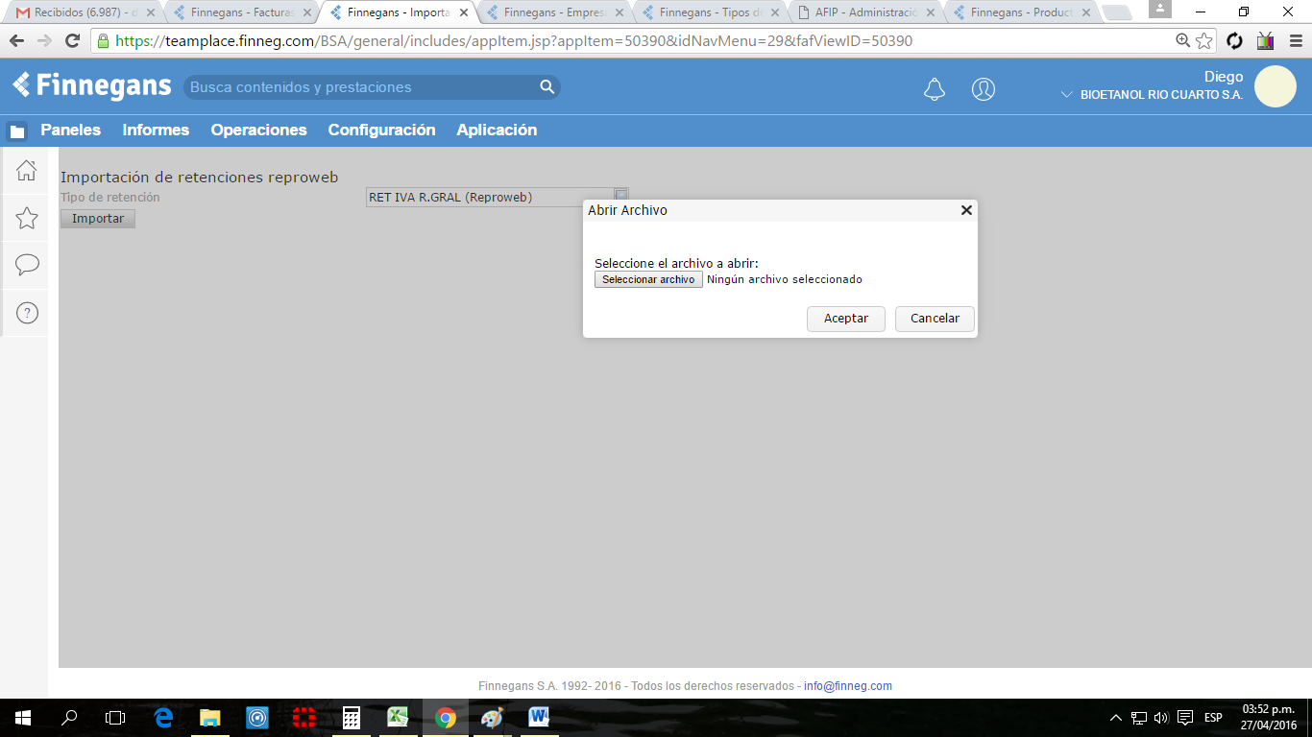Expand the BIOETANOL RIO CUARTO company selector
Image resolution: width=1312 pixels, height=737 pixels.
point(1065,95)
